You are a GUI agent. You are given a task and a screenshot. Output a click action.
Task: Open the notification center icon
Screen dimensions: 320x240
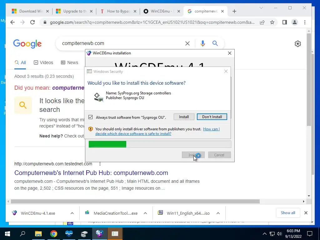tap(310, 234)
